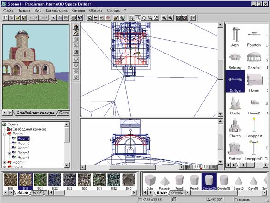
Task: Click down arrow of top viewport scrollbar
Action: click(x=220, y=114)
